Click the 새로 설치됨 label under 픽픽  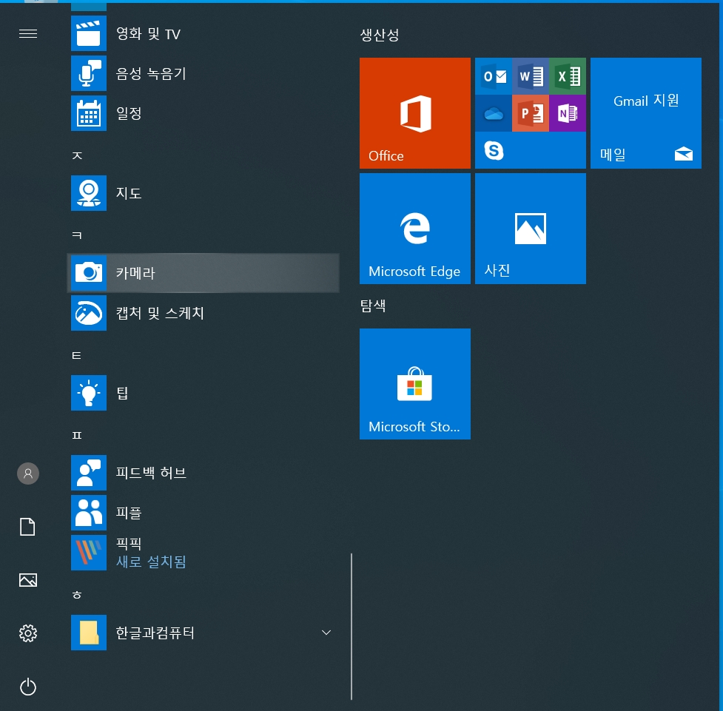(x=151, y=562)
